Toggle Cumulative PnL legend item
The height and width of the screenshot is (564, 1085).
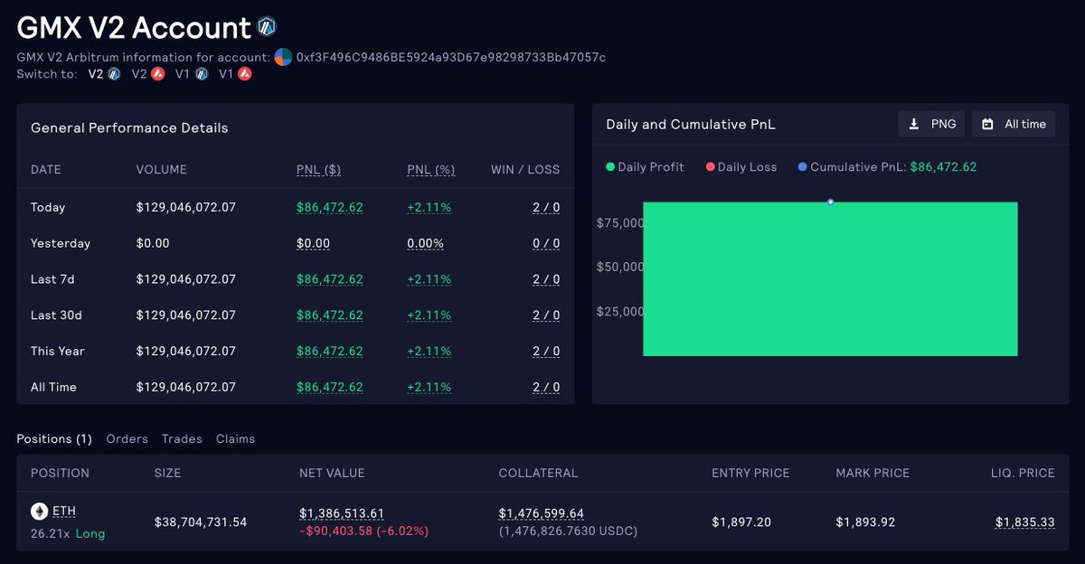[x=887, y=167]
